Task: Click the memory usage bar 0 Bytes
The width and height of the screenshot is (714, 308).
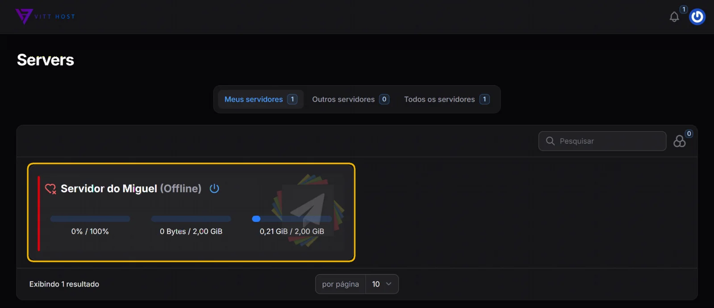Action: 191,219
